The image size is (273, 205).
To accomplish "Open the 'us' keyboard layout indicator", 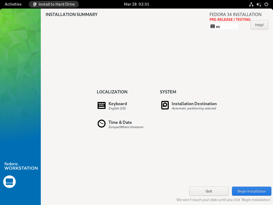I will [224, 26].
